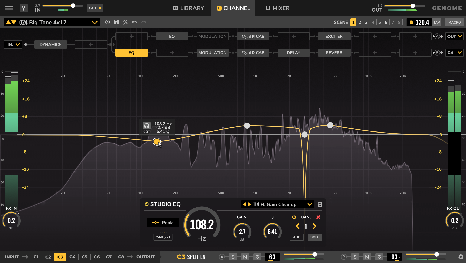Click the ADD button to add an EQ band
Screen dimensions: 466x263
click(x=296, y=237)
